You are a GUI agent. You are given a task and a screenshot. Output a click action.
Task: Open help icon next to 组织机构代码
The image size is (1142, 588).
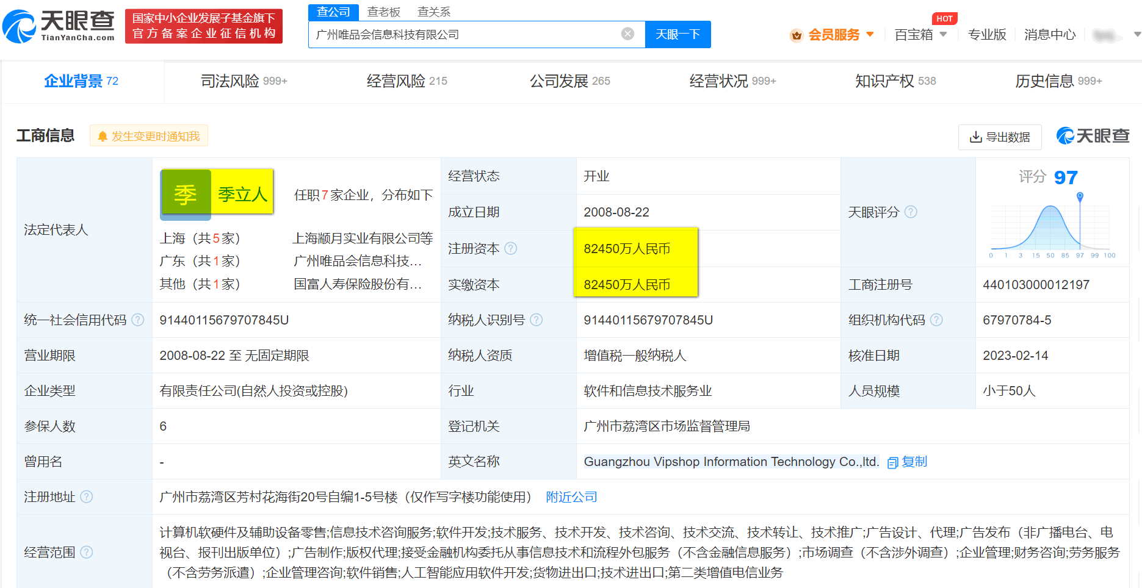tap(936, 320)
